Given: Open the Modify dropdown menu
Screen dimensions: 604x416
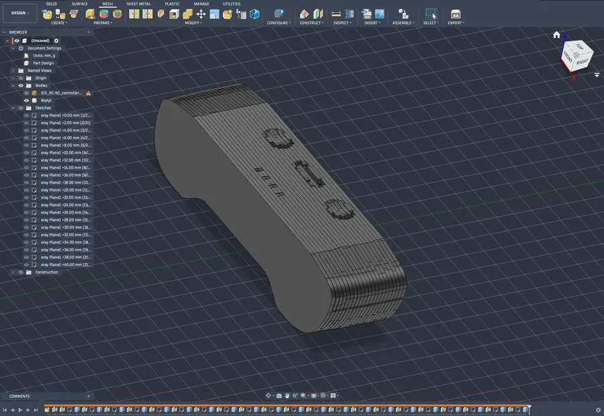Looking at the screenshot, I should coord(193,23).
